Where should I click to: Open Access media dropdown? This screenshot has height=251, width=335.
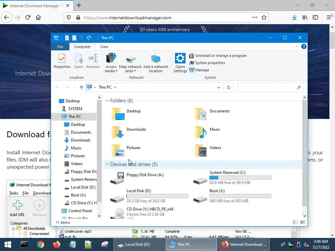point(111,63)
